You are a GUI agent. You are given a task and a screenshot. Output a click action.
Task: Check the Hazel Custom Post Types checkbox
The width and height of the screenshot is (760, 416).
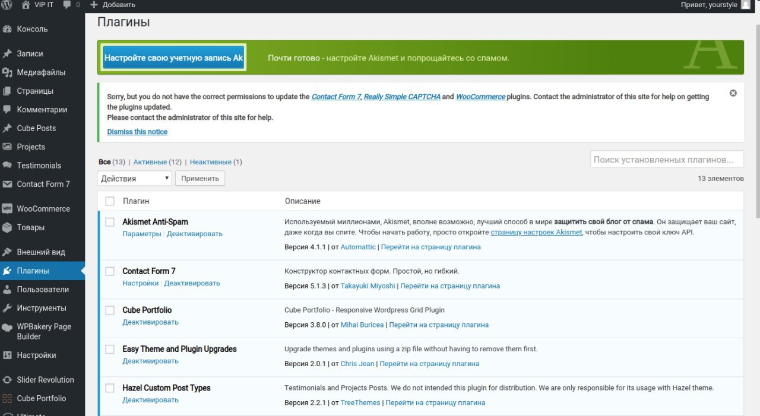pos(110,388)
